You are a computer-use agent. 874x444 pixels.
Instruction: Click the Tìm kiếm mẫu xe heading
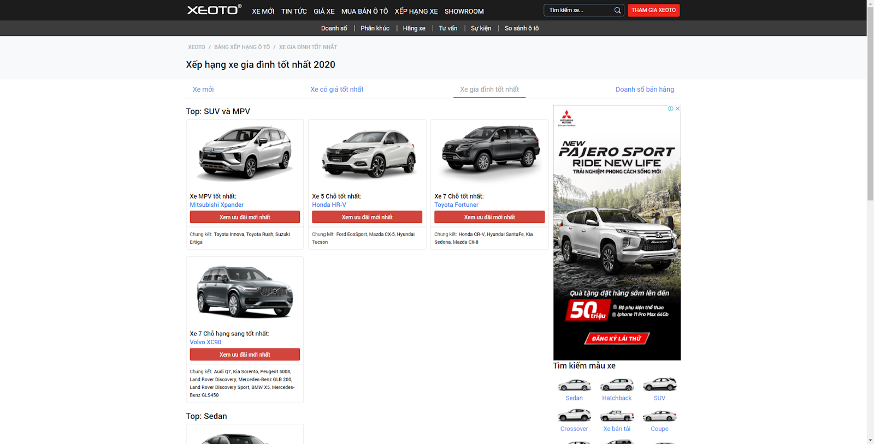tap(584, 366)
